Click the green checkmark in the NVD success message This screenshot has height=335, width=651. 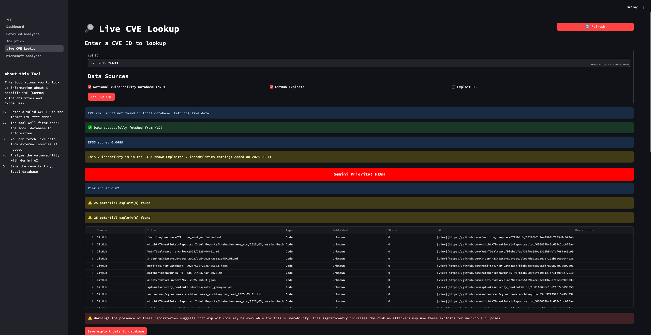pyautogui.click(x=90, y=127)
